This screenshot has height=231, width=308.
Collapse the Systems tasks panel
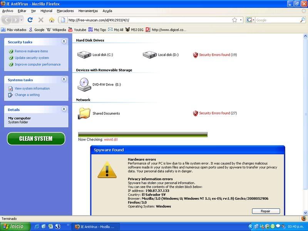64,79
